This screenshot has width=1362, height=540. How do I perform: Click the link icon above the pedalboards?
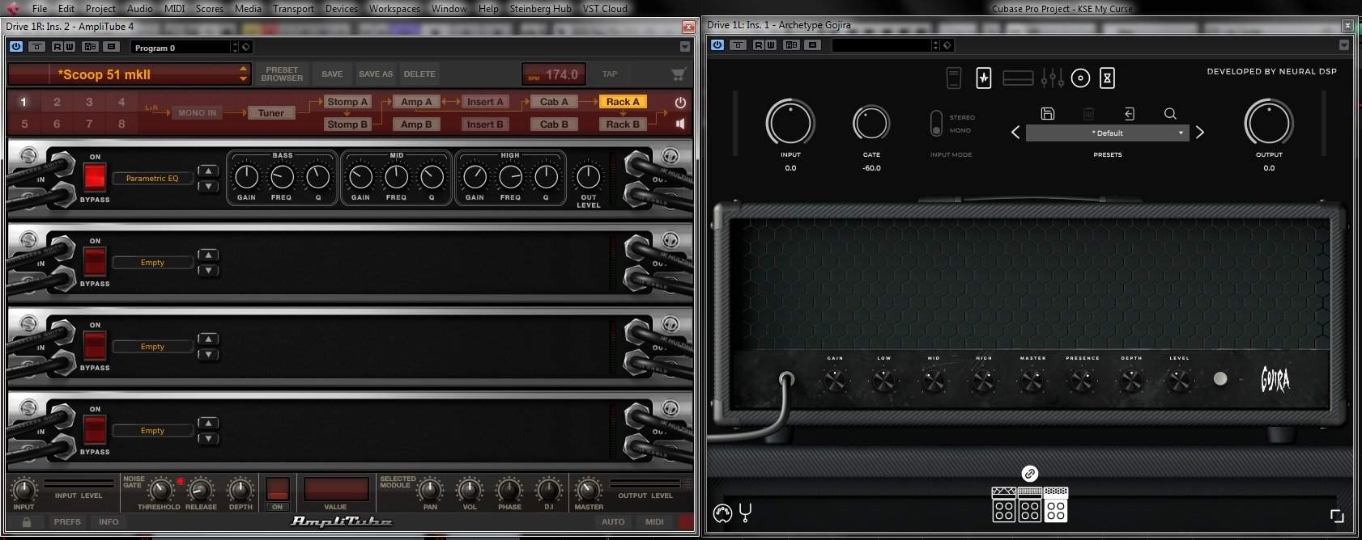point(1029,473)
